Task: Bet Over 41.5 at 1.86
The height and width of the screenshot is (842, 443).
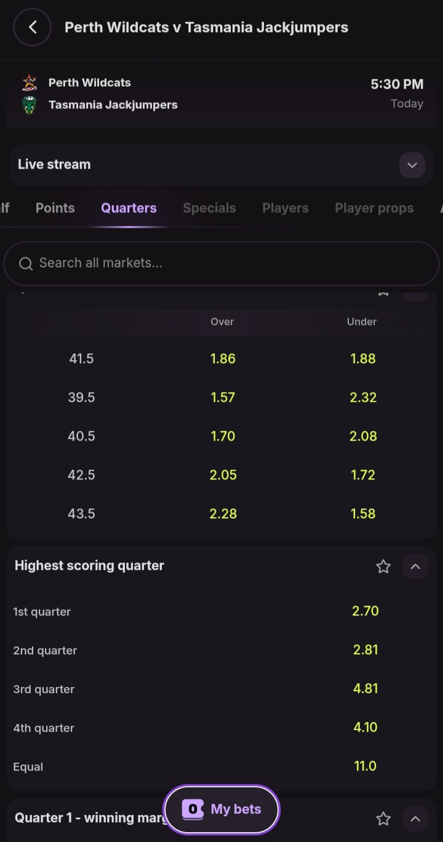Action: tap(223, 359)
